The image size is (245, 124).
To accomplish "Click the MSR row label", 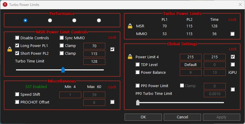I will tap(140, 26).
